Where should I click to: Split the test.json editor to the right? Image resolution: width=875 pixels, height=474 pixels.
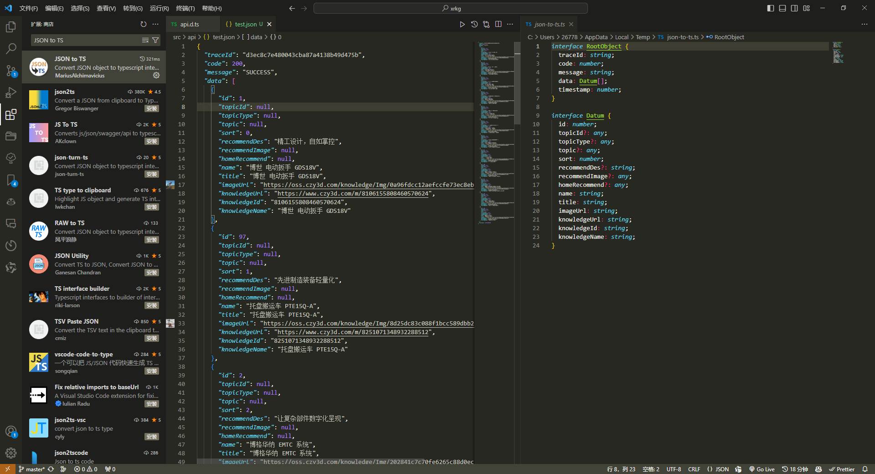[498, 24]
